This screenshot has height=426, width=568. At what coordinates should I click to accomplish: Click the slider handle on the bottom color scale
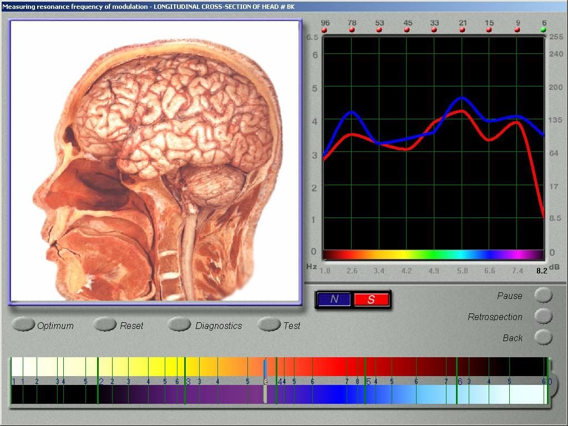coord(265,382)
